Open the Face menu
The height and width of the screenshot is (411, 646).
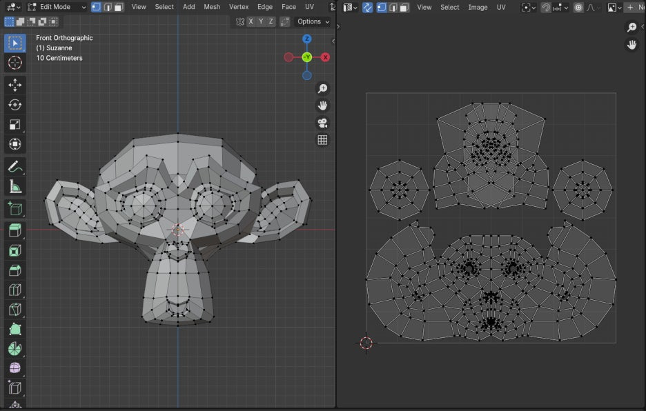click(x=288, y=7)
